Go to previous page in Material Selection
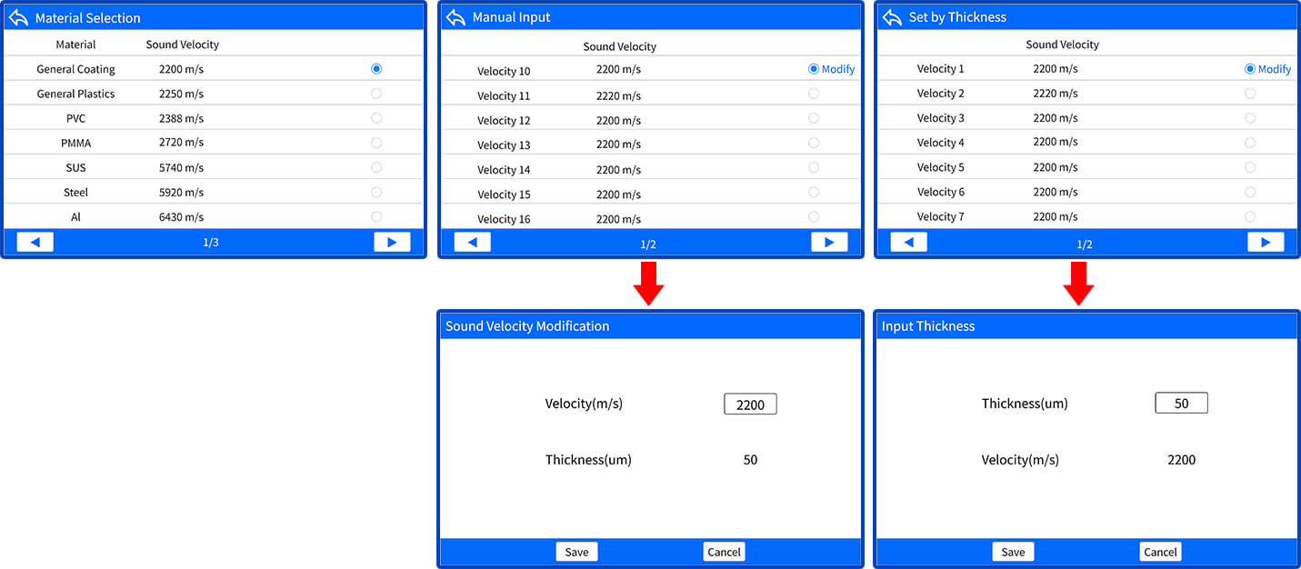The width and height of the screenshot is (1301, 569). [35, 242]
